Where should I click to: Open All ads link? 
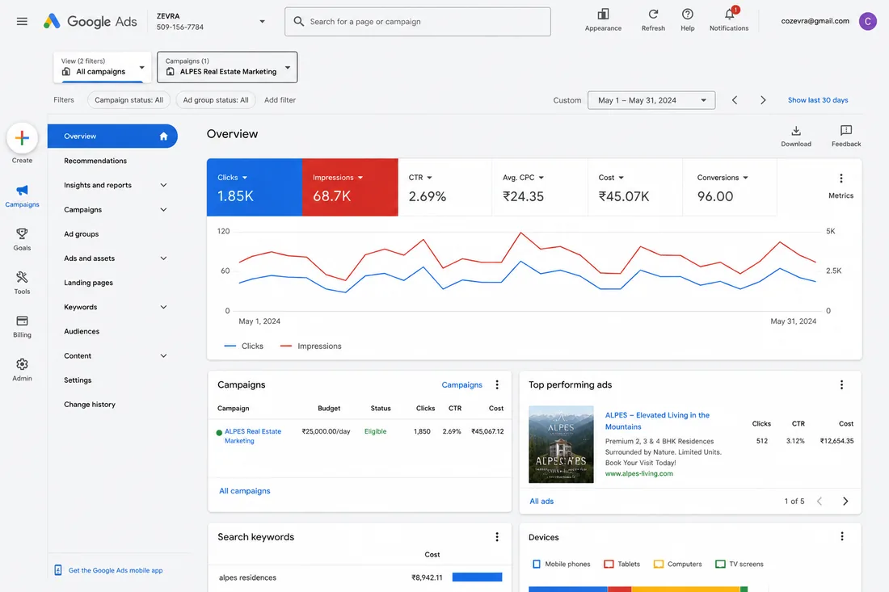coord(541,502)
